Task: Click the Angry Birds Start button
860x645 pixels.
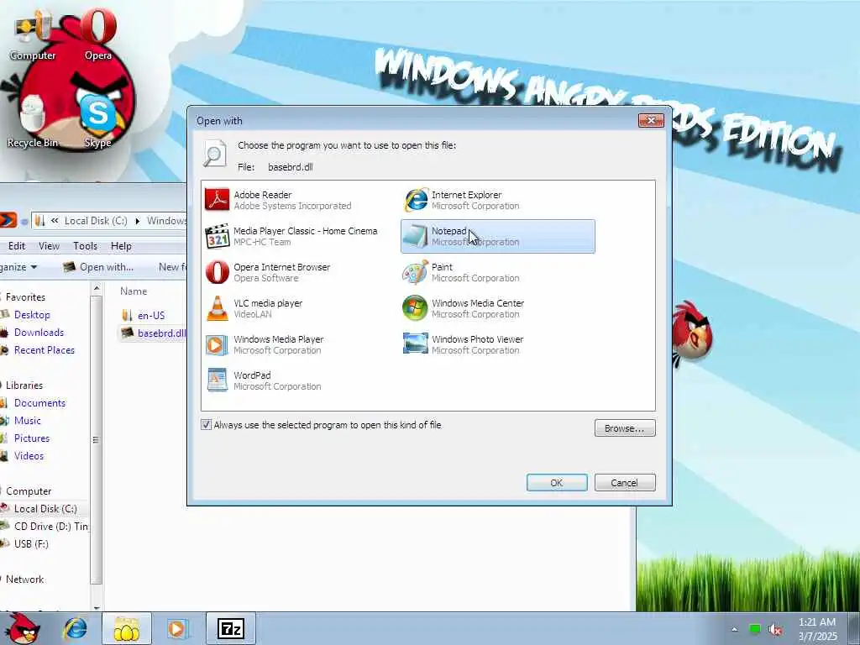Action: (22, 628)
